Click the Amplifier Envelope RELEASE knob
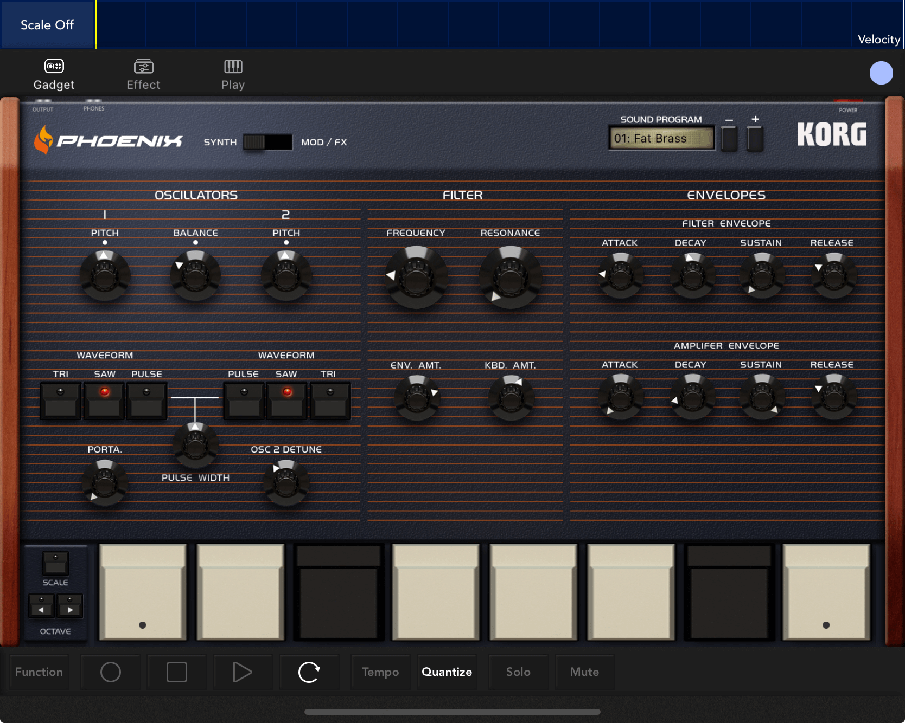 (x=834, y=397)
